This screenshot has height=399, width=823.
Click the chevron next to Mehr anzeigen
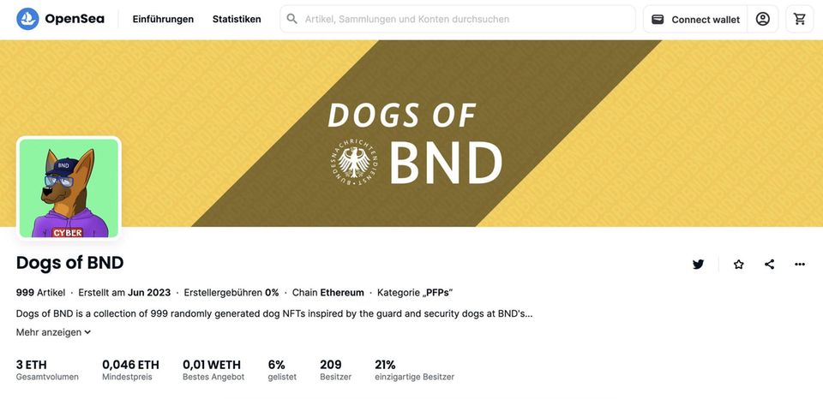87,332
